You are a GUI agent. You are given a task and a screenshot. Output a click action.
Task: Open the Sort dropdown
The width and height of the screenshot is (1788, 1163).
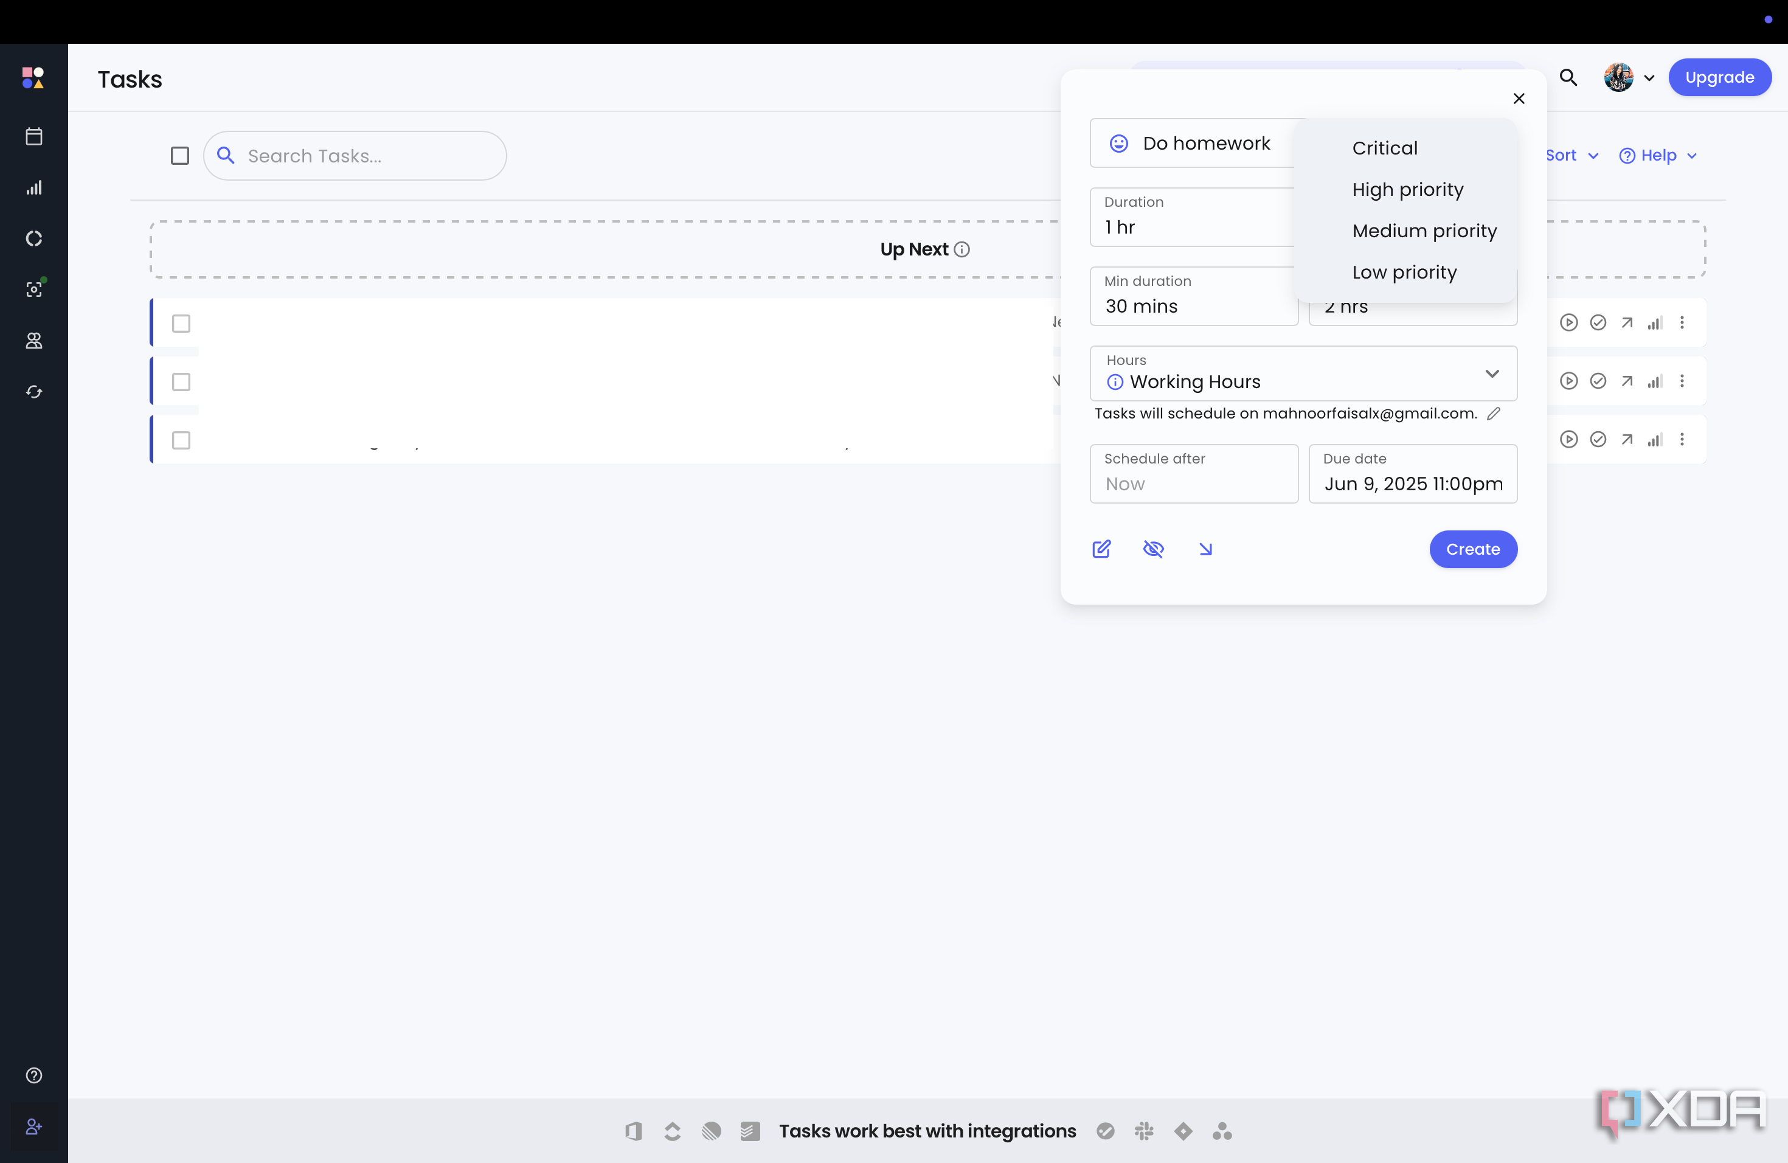[1571, 156]
